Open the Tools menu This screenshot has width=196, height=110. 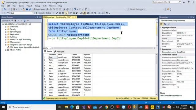44,6
